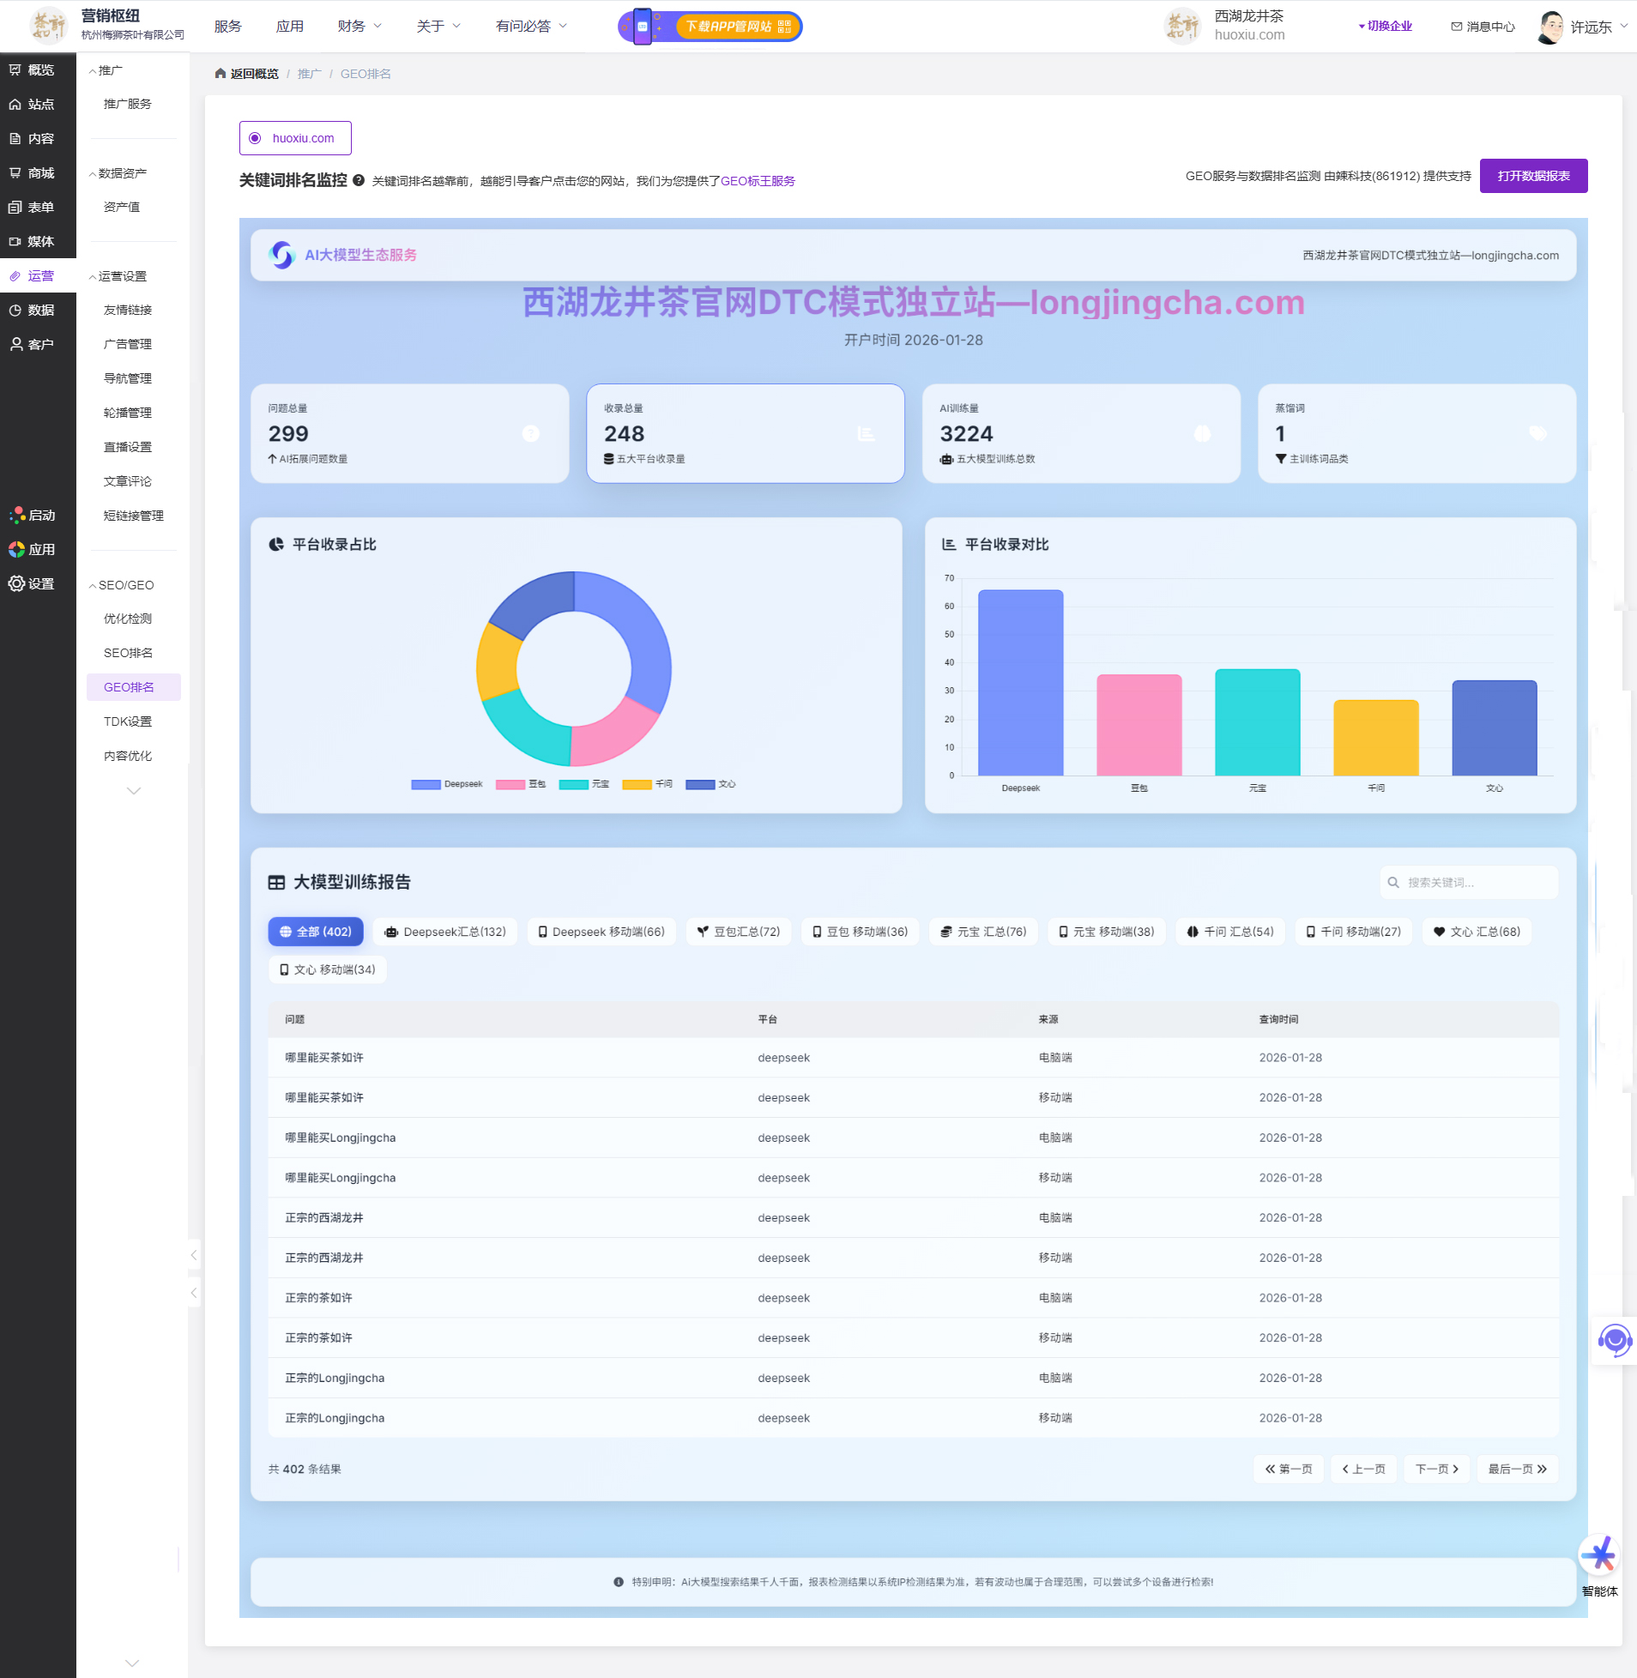This screenshot has height=1678, width=1637.
Task: Open 设置 gear icon in sidebar
Action: click(x=16, y=583)
